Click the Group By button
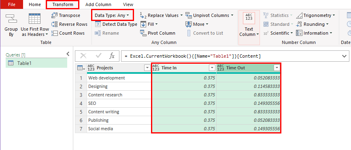The image size is (351, 150). click(x=11, y=25)
